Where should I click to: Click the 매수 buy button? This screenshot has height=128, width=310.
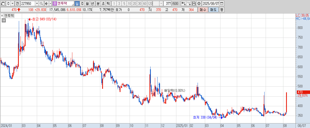203,10
